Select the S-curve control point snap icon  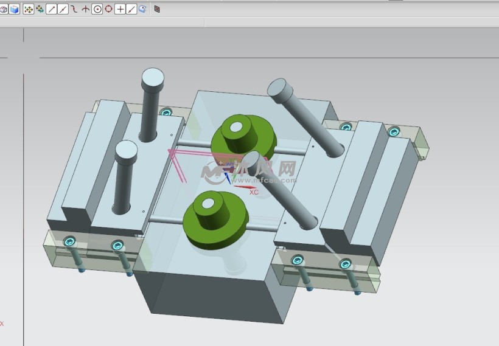[x=74, y=9]
